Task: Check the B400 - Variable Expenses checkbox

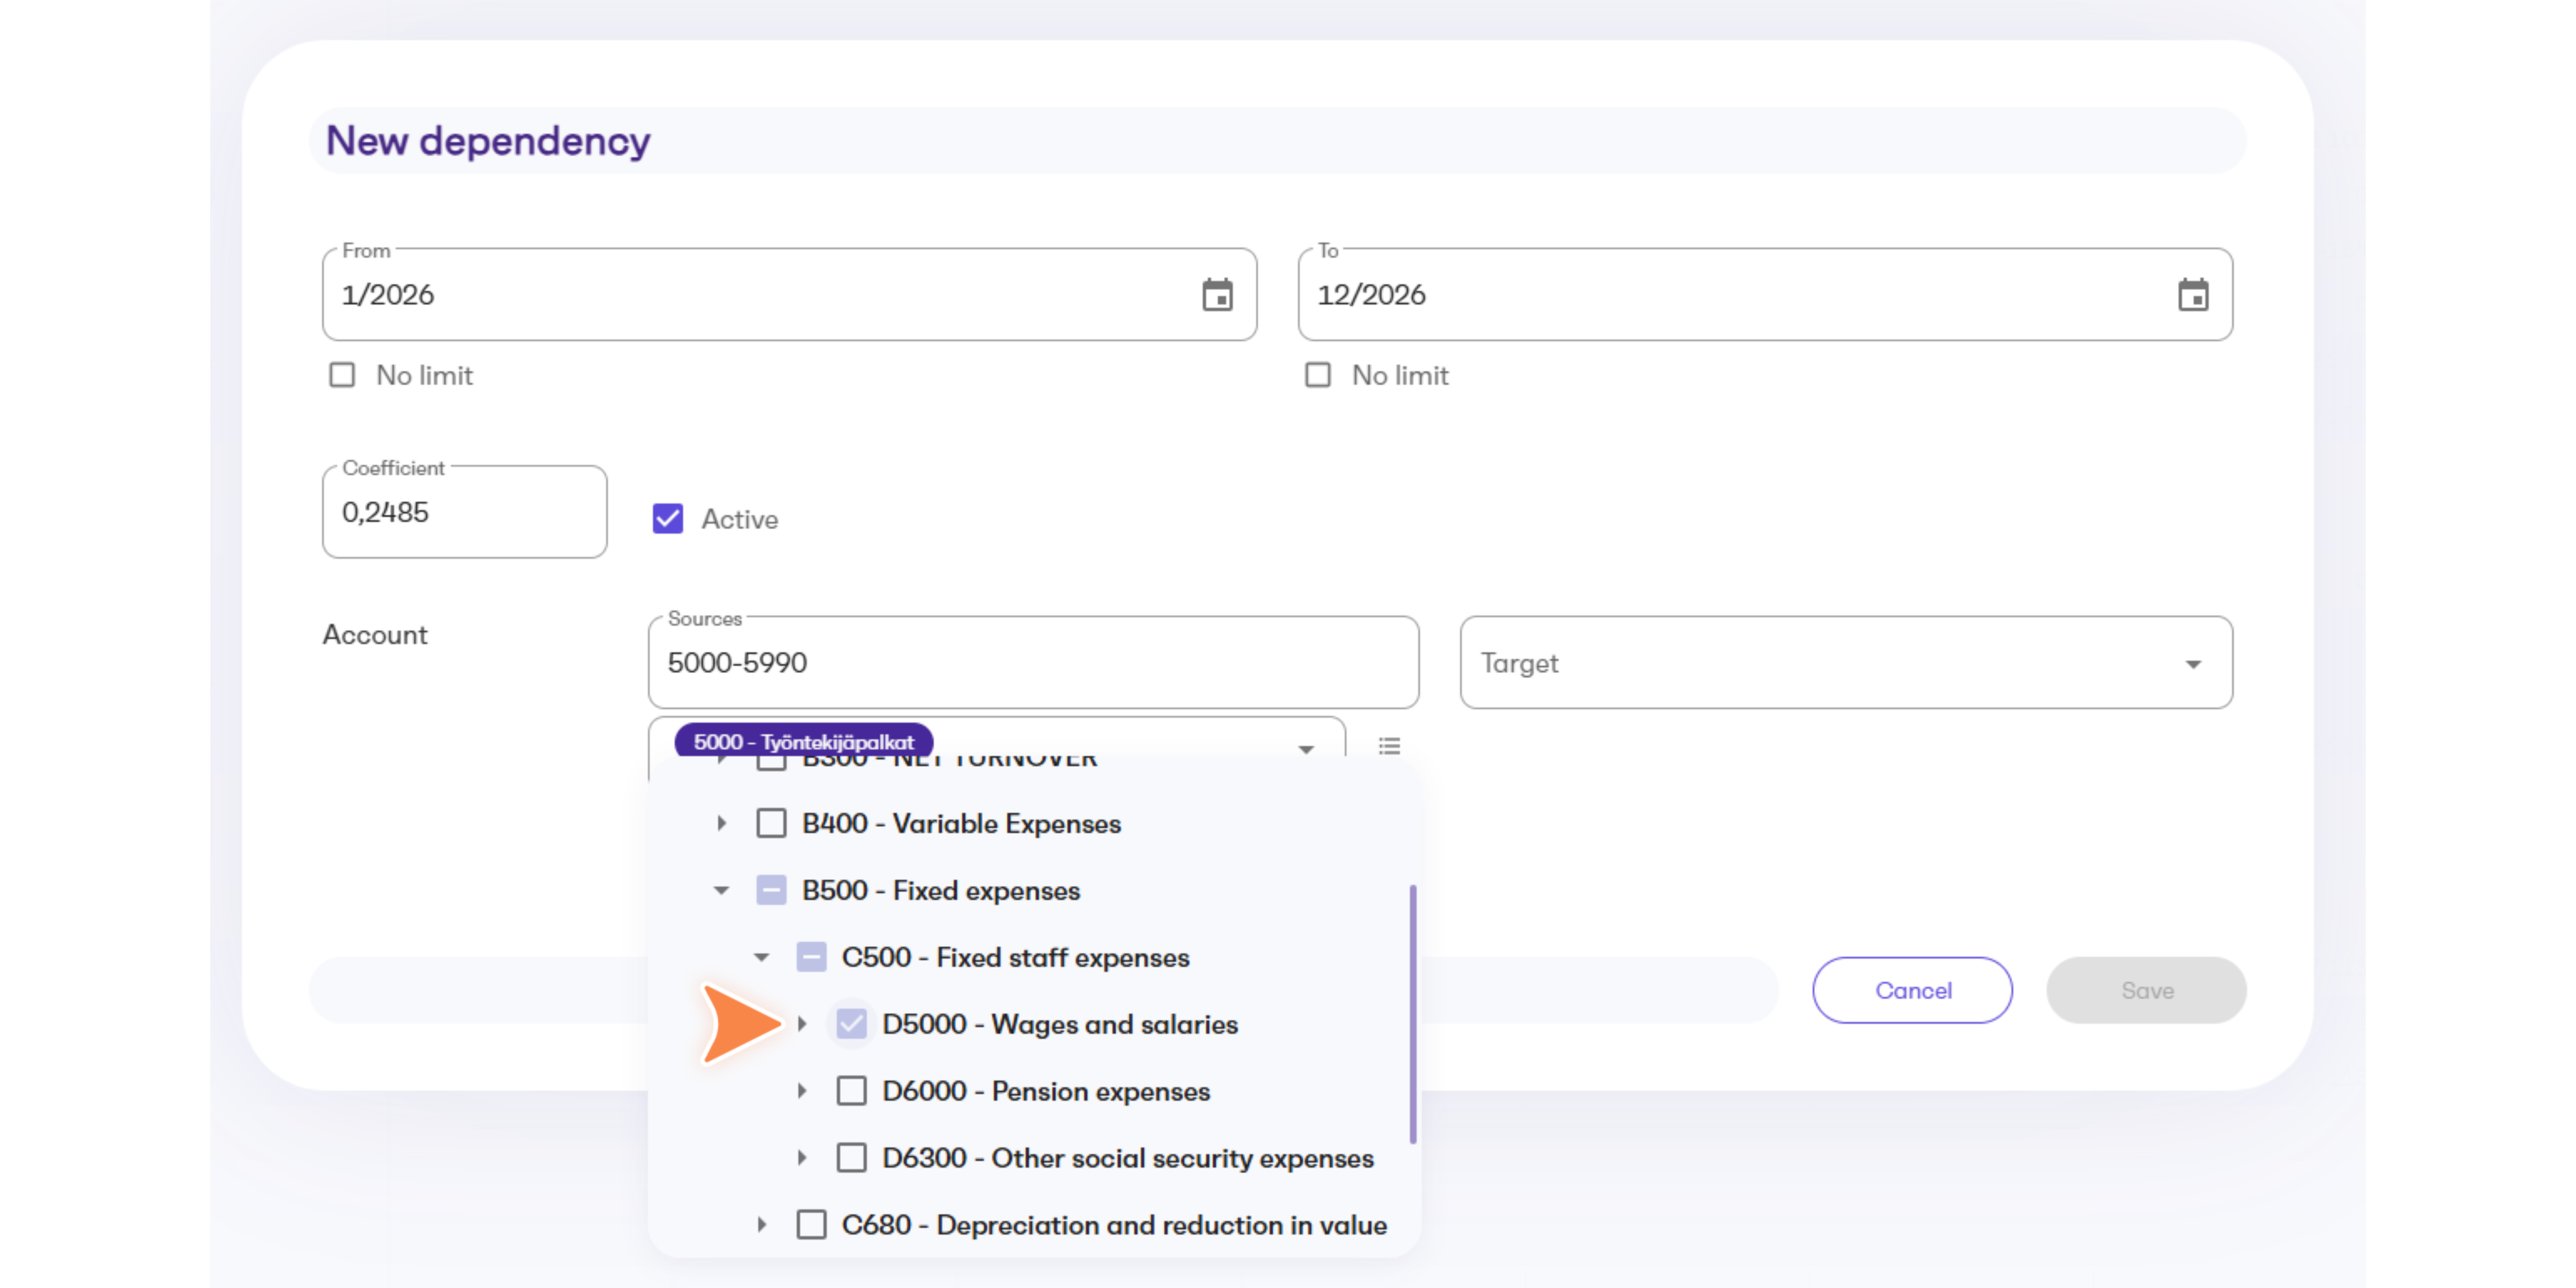Action: coord(771,823)
